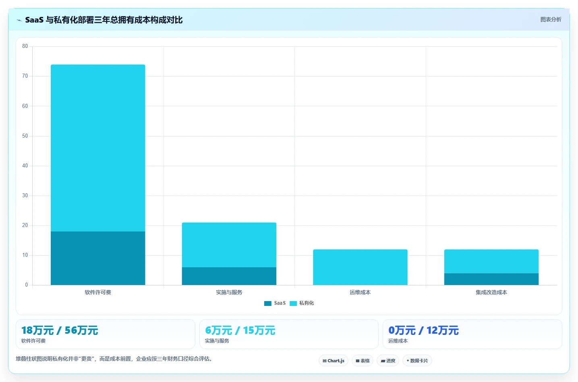Click the chart icon beside the title

click(x=19, y=20)
